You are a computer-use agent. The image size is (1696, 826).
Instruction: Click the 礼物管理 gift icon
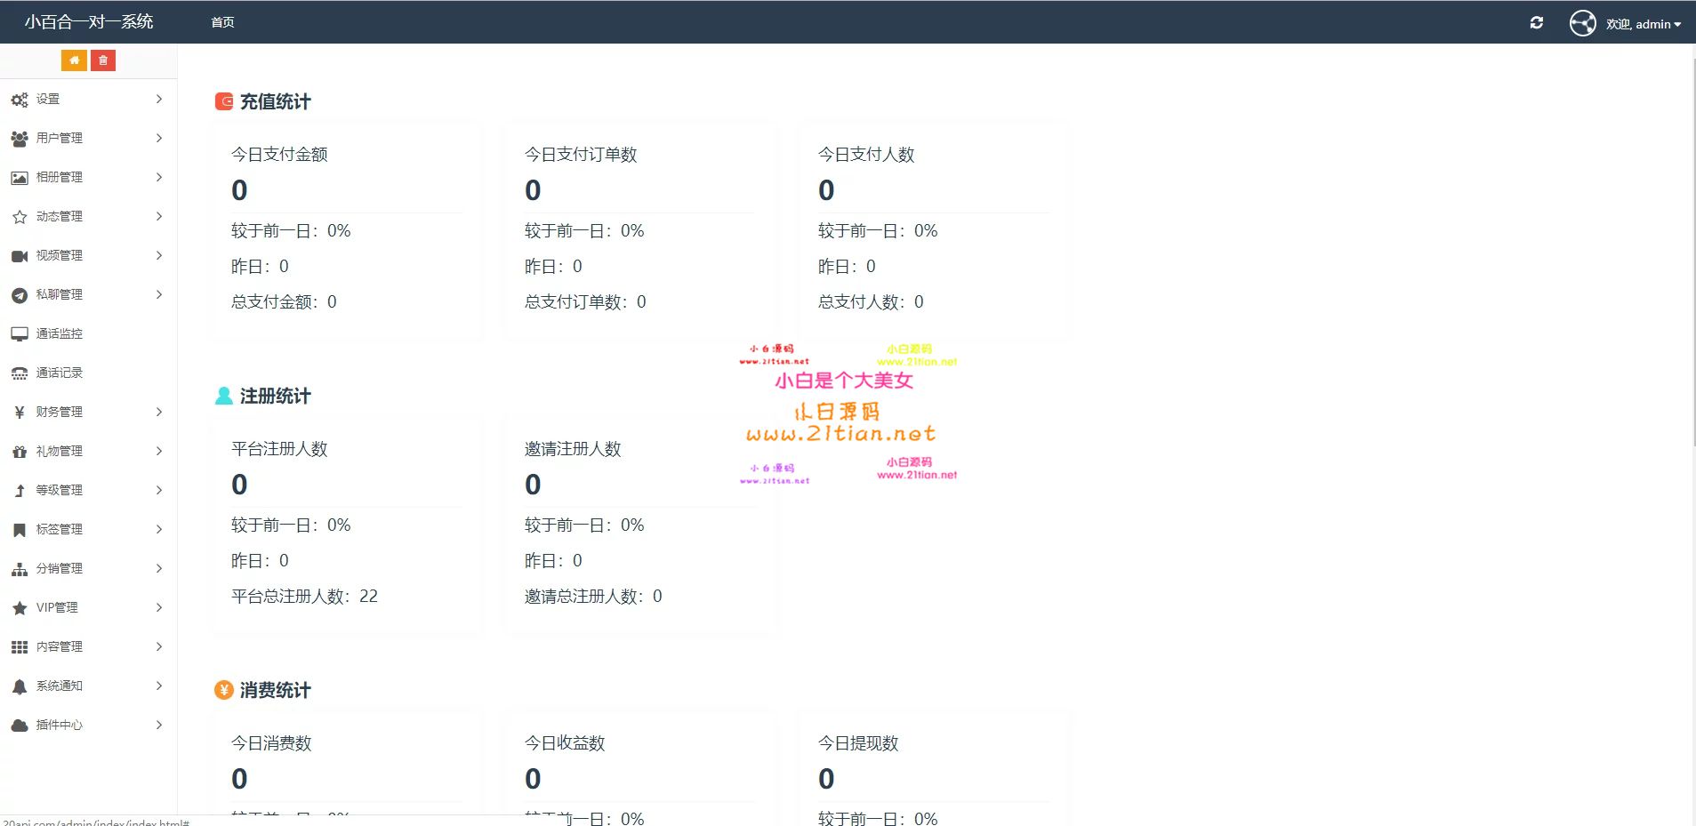[x=20, y=452]
